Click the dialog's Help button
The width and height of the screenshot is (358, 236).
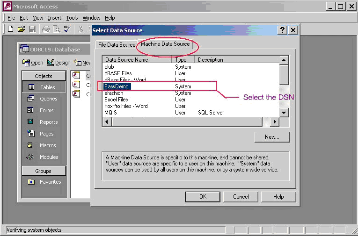point(278,197)
